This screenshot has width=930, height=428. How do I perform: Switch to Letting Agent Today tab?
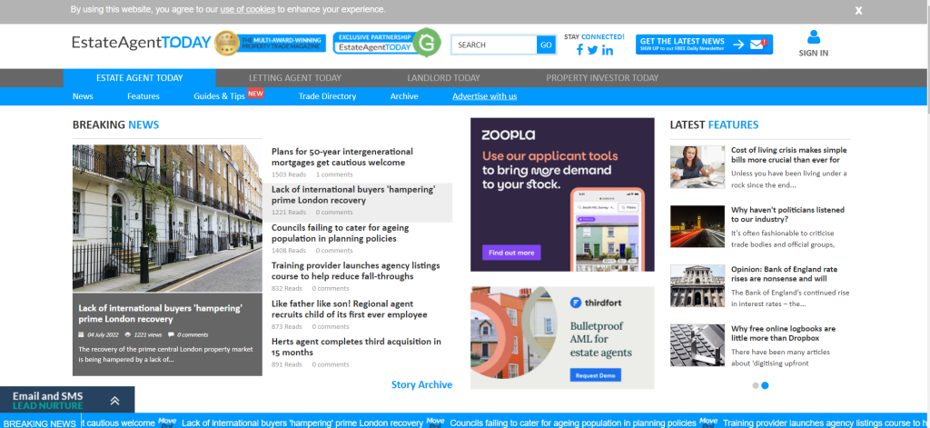[x=295, y=78]
